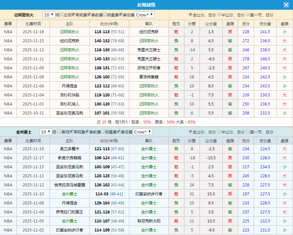Close the 近期战绩 popup window
Viewport: 293px width, 235px height.
287,5
